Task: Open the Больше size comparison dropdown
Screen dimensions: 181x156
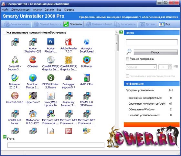Action: [141, 67]
